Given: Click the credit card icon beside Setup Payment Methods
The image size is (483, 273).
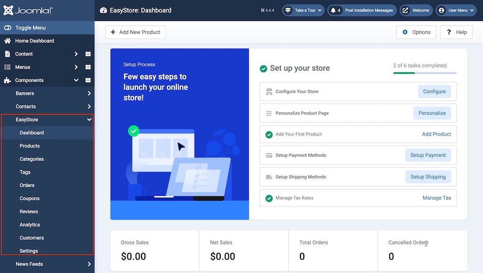Looking at the screenshot, I should [269, 155].
